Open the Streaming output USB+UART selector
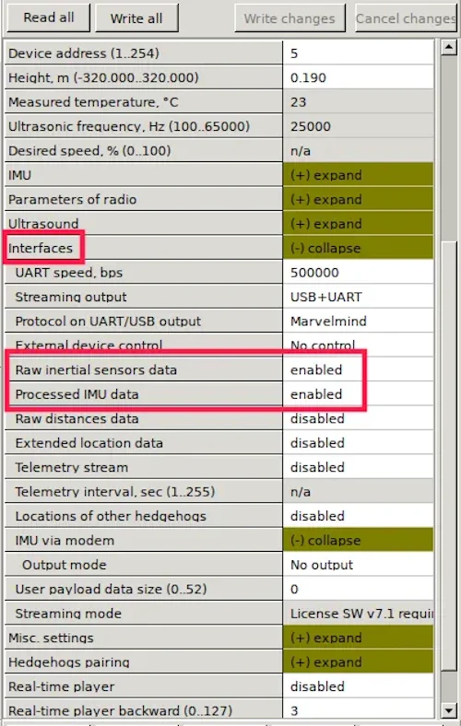461x726 pixels. pyautogui.click(x=358, y=297)
